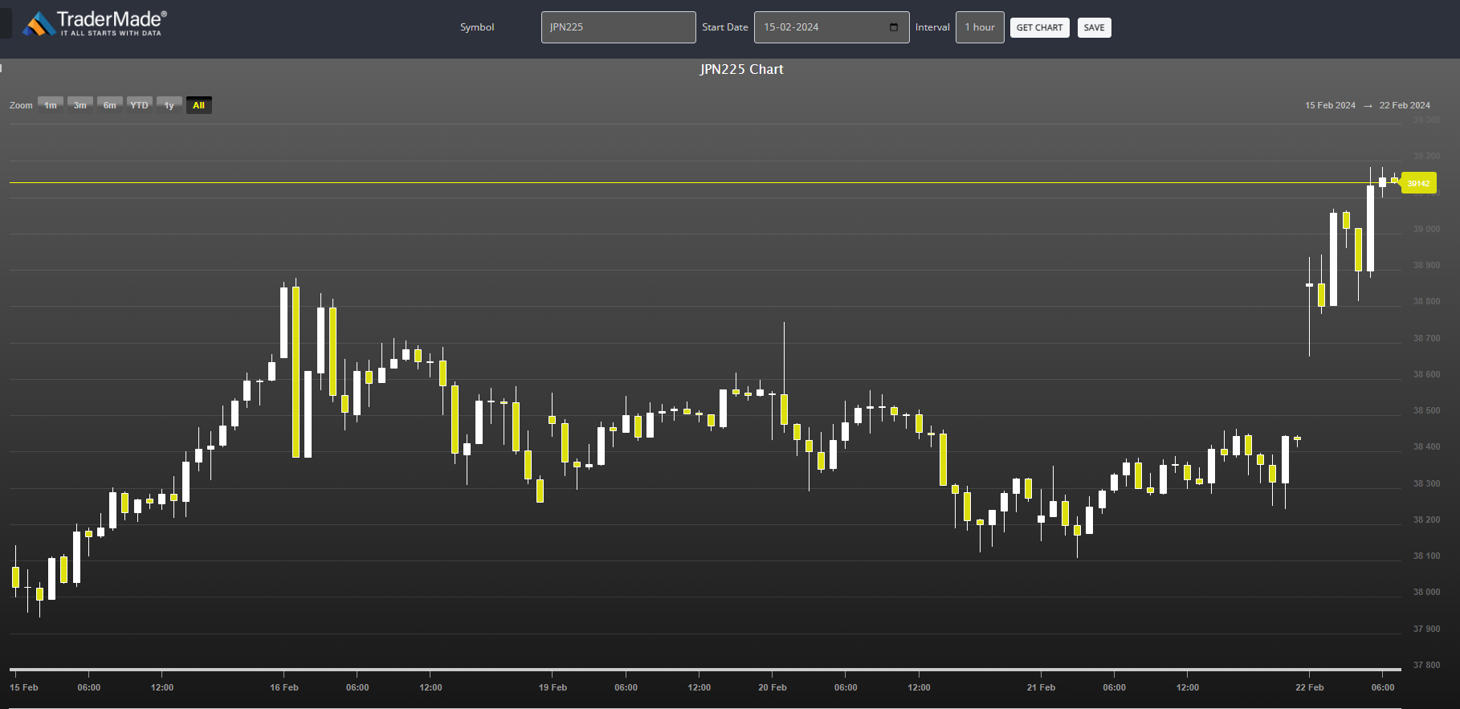The width and height of the screenshot is (1460, 709).
Task: Click the JPN225 Chart title
Action: pos(741,69)
